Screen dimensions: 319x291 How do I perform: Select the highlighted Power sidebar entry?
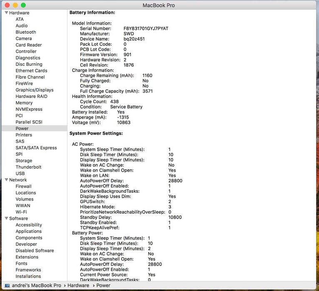click(x=35, y=129)
